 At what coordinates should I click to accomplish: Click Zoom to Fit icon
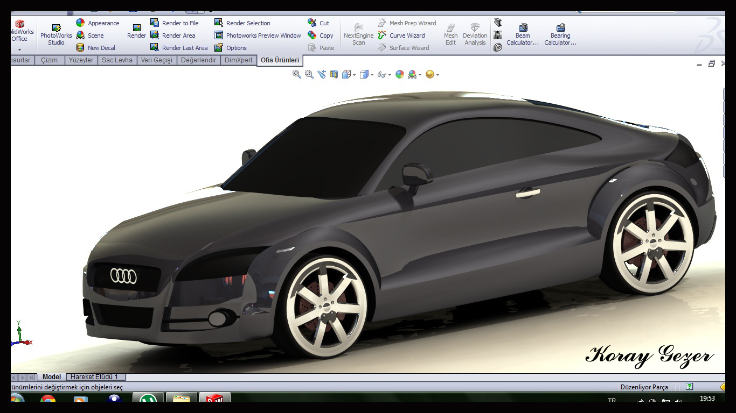coord(297,75)
